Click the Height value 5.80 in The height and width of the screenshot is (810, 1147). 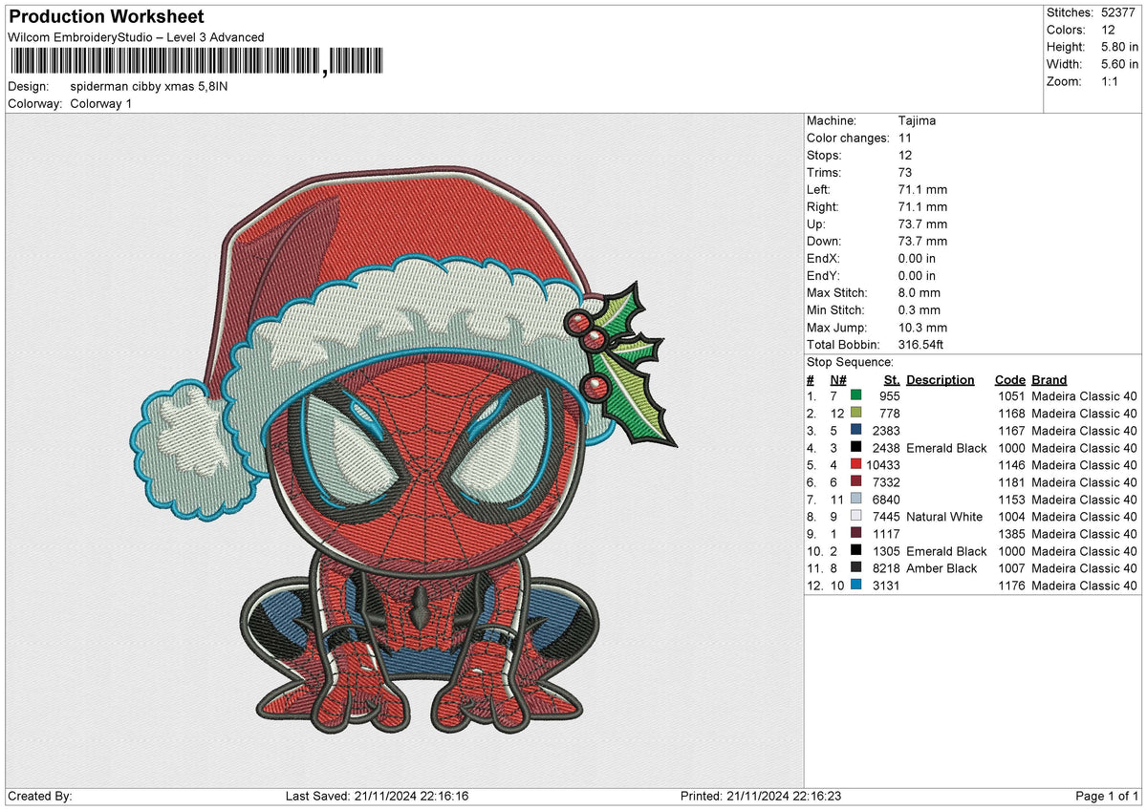(x=1119, y=47)
